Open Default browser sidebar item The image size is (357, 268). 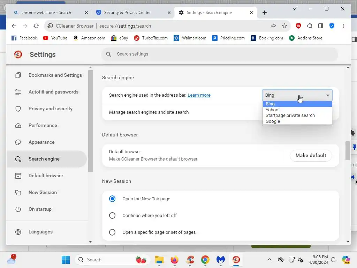pyautogui.click(x=47, y=176)
